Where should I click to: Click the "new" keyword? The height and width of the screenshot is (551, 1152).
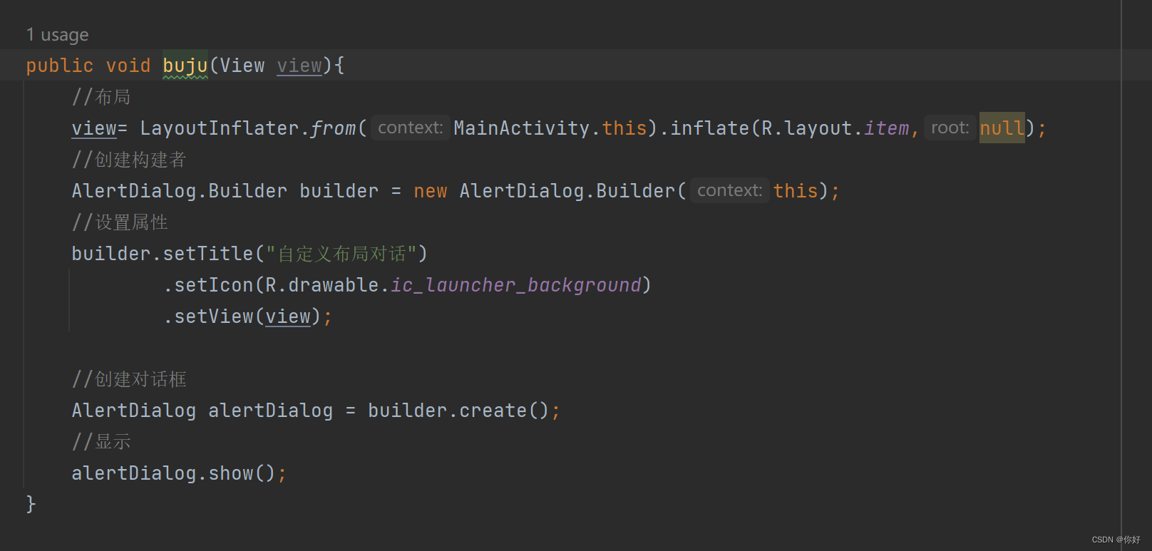coord(431,191)
